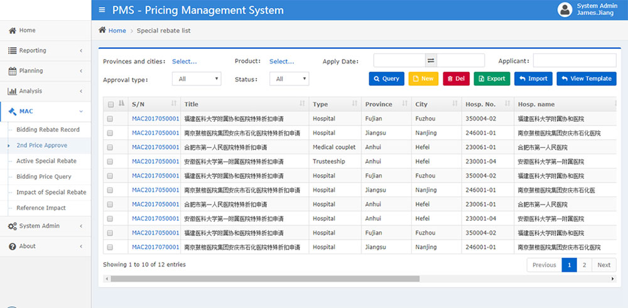Viewport: 628px width, 308px height.
Task: Expand the System Admin menu chevron
Action: 81,226
